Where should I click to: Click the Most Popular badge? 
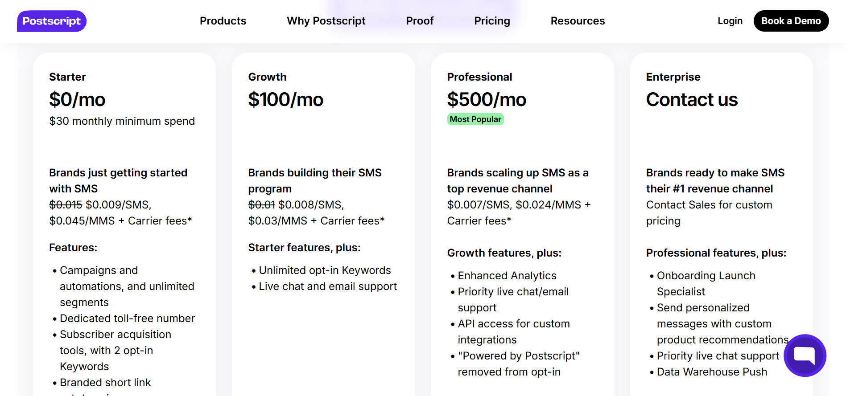pos(475,119)
